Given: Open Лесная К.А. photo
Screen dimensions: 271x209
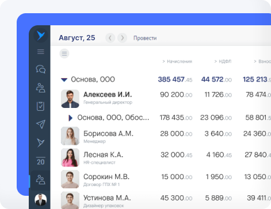Looking at the screenshot, I should point(70,157).
